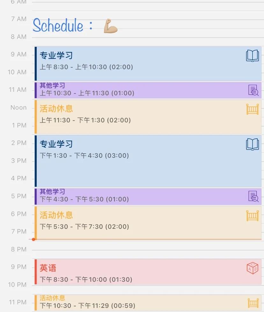Tap the flexed bicep emoji beside Schedule
This screenshot has width=264, height=312.
(111, 26)
